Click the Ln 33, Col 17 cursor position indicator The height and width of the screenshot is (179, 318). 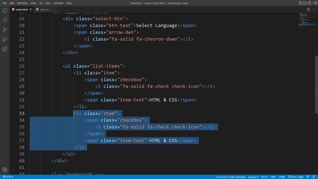point(231,177)
